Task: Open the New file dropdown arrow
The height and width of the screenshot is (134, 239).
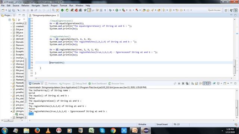Action: [6, 10]
